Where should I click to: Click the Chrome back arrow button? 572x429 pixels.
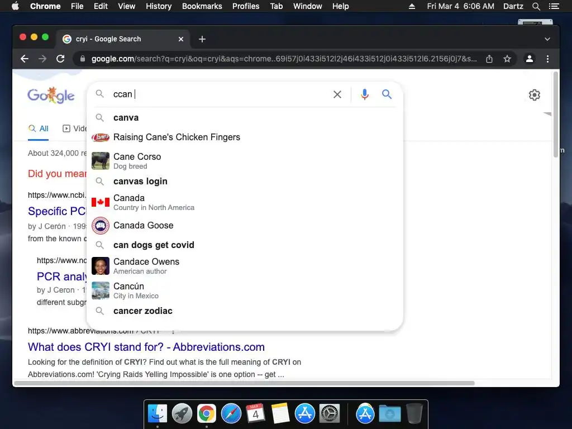pyautogui.click(x=25, y=59)
